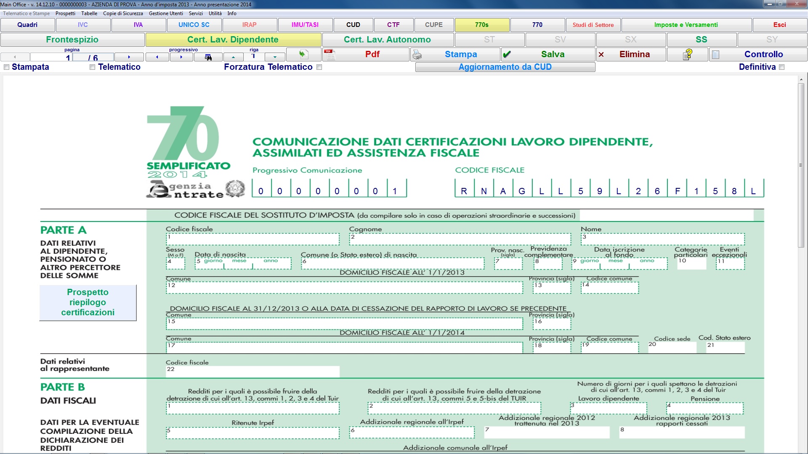Open the Servizi menu
This screenshot has width=808, height=454.
coord(196,13)
